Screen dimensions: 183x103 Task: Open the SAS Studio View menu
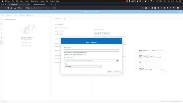coord(16,15)
